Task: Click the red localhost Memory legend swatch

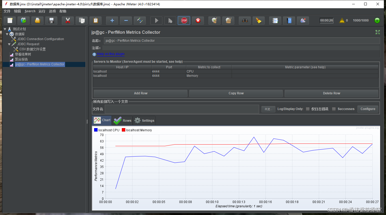Action: [x=123, y=130]
